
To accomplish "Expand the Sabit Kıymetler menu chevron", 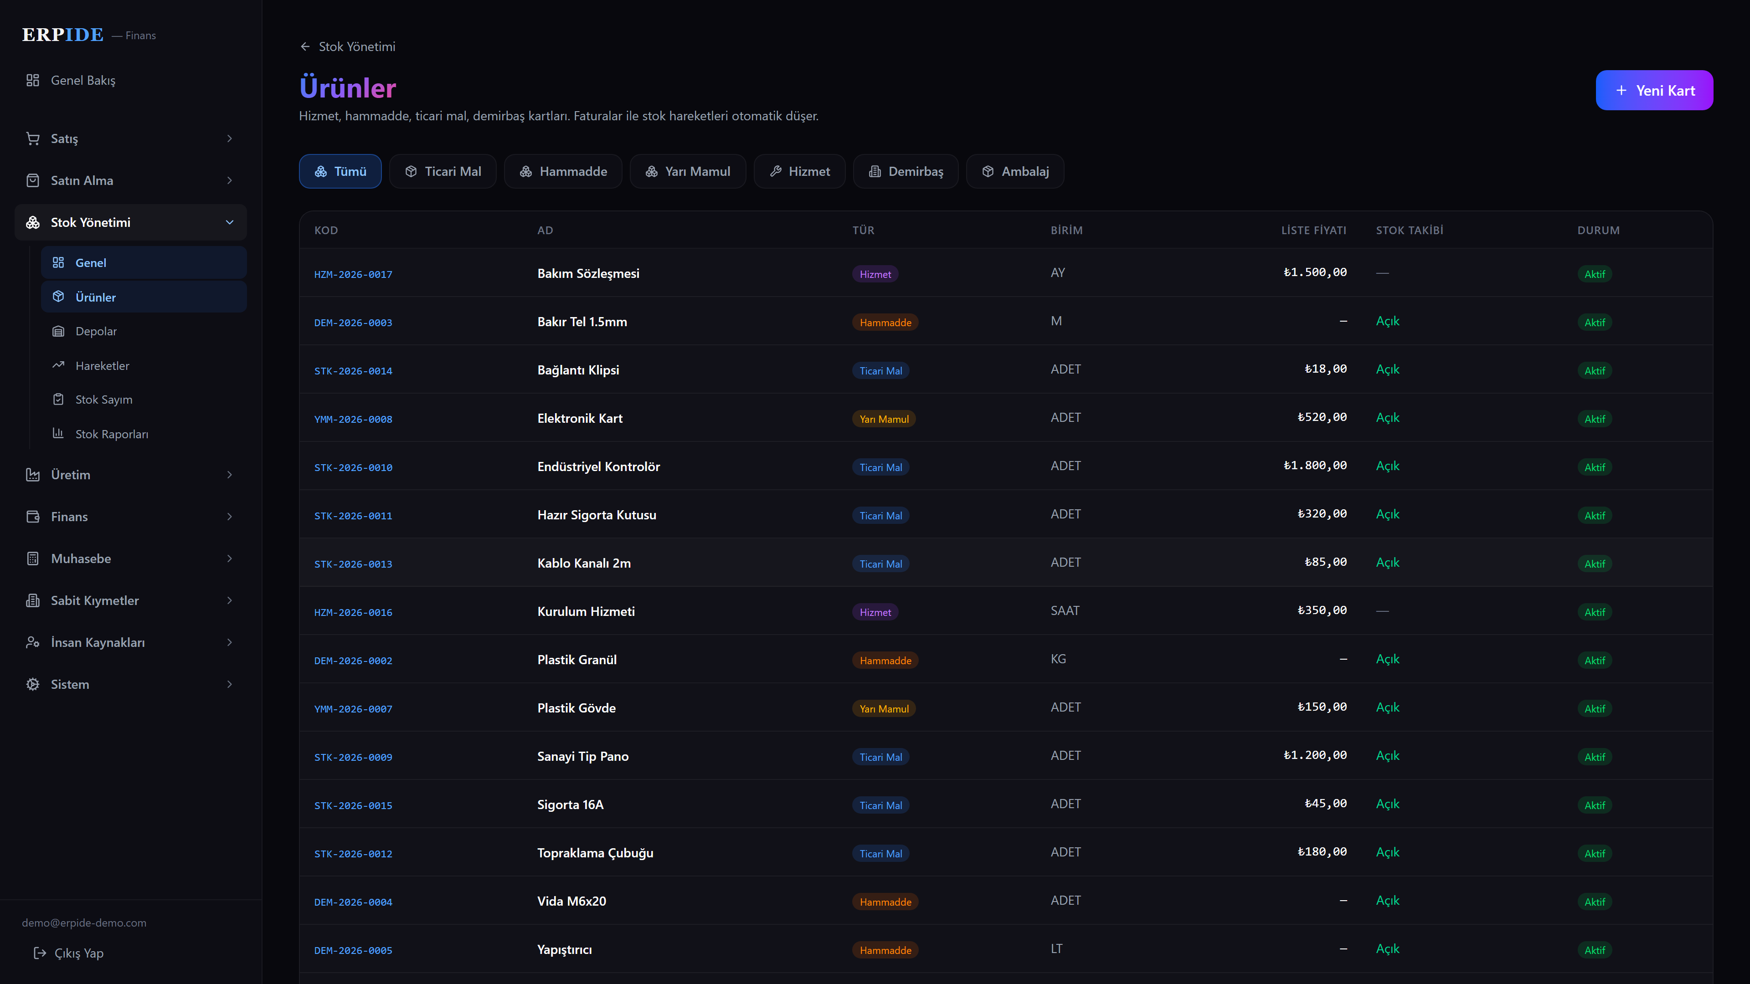I will click(230, 600).
